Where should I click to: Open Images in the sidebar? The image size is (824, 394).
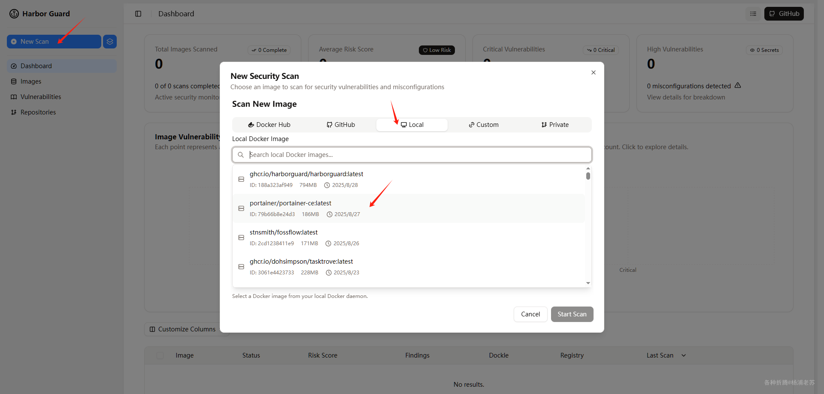pos(61,81)
